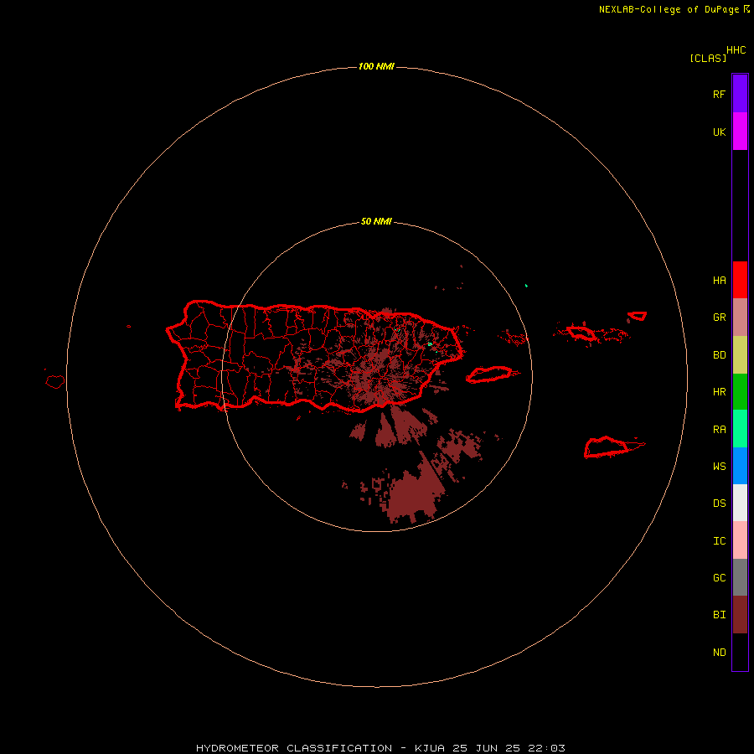Viewport: 754px width, 754px height.
Task: Click the RA legend label
Action: 719,429
